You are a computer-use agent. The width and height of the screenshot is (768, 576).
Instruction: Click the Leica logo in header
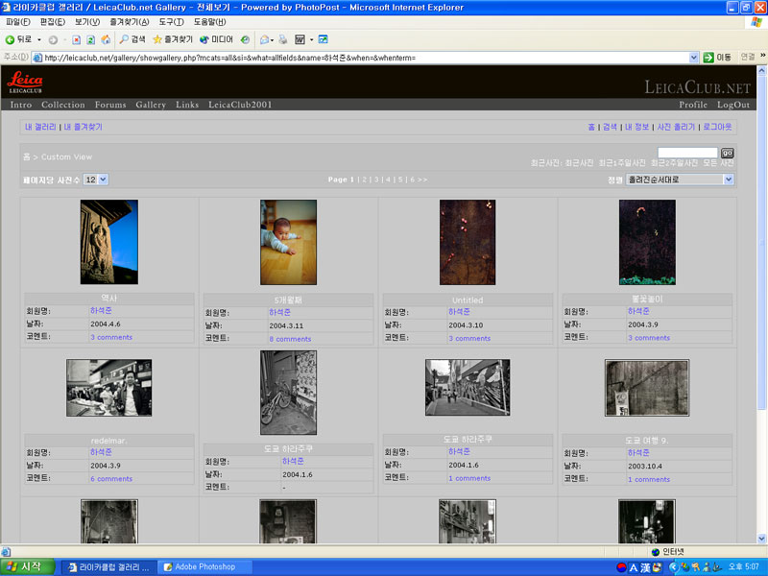tap(24, 81)
